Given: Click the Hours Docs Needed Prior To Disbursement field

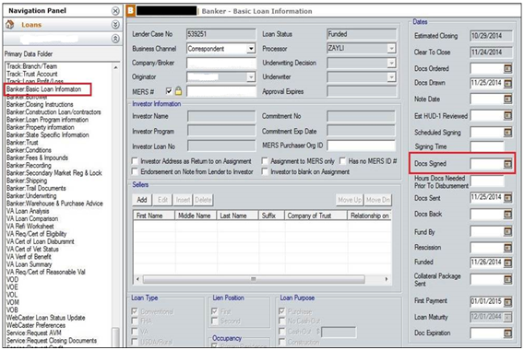Looking at the screenshot, I should click(x=487, y=181).
